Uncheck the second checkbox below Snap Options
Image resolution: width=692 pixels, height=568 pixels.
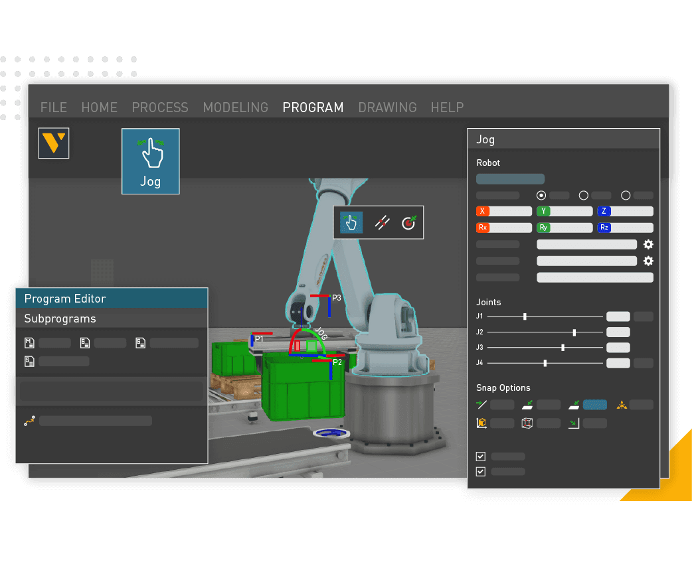[480, 472]
